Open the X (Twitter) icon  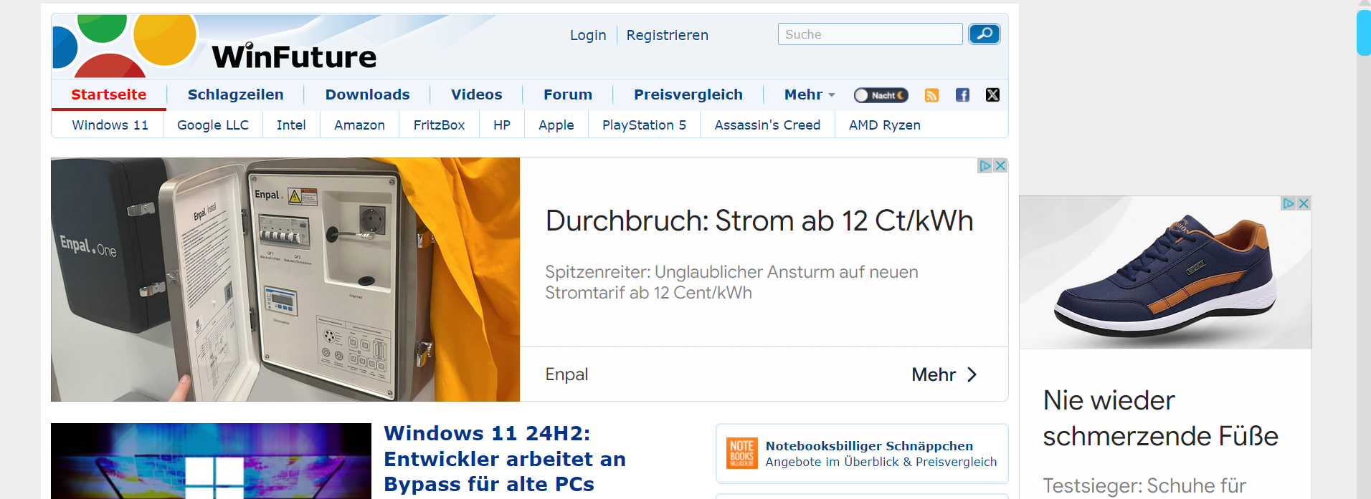tap(992, 95)
